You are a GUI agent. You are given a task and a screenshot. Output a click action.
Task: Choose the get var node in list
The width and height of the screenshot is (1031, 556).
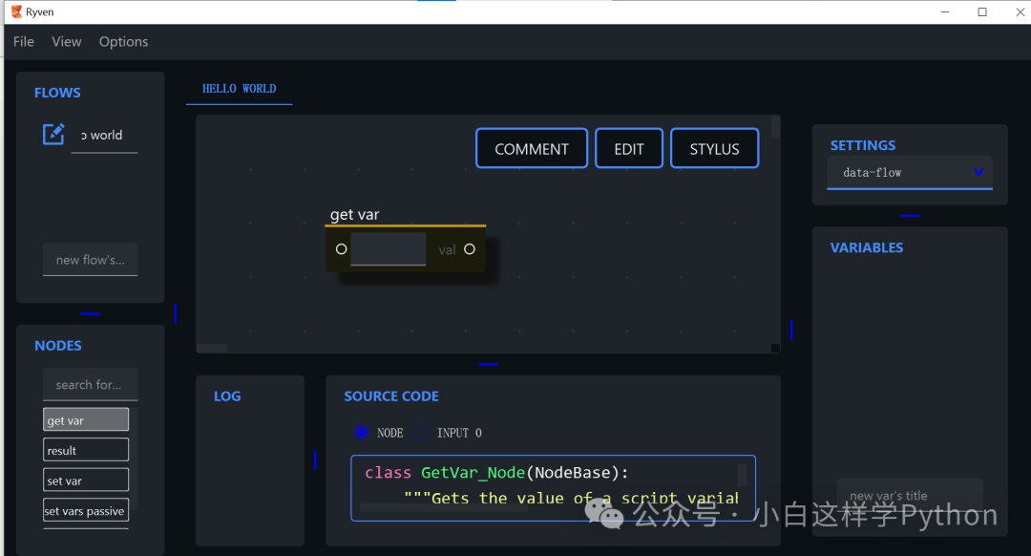click(86, 419)
